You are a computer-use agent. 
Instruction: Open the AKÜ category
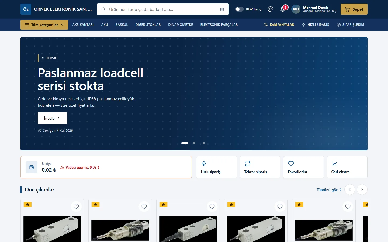tap(105, 25)
